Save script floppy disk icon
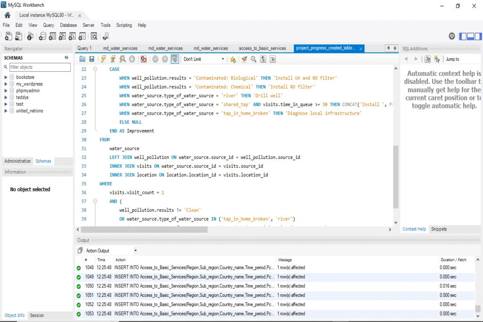The width and height of the screenshot is (483, 322). tap(92, 59)
